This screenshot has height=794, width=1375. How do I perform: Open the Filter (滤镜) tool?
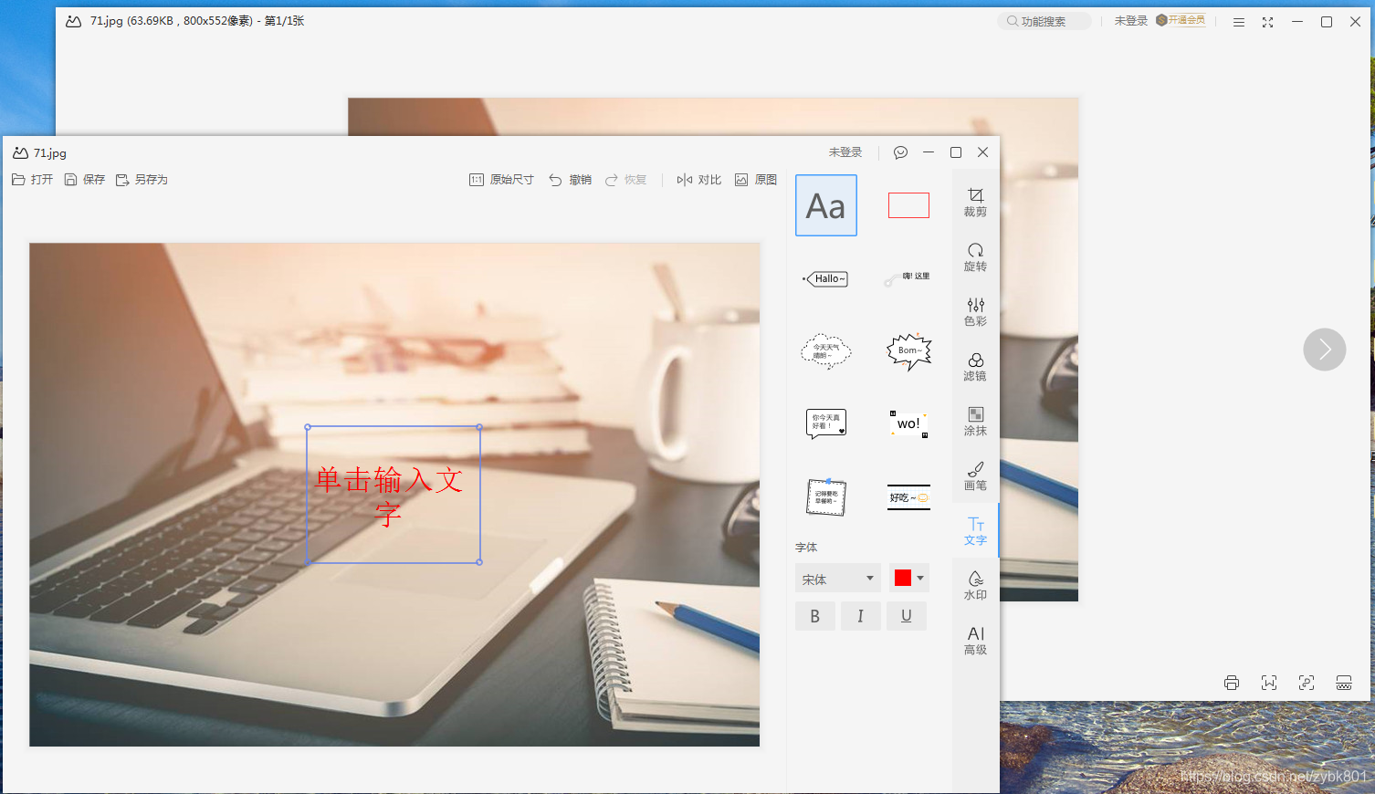(975, 367)
